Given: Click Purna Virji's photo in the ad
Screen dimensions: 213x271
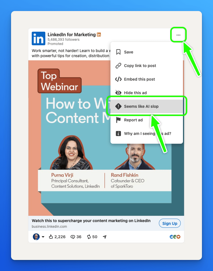Looking at the screenshot, I should pos(71,153).
